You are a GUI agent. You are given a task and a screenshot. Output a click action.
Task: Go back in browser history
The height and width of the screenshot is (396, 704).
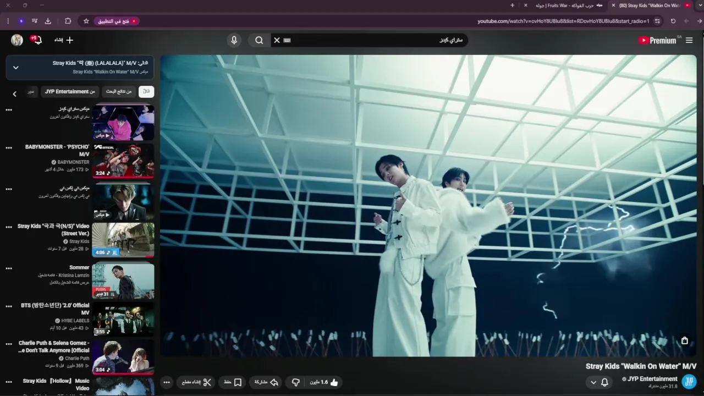click(700, 21)
